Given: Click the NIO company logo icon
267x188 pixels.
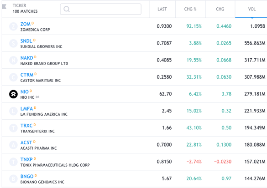Looking at the screenshot, I should point(13,94).
